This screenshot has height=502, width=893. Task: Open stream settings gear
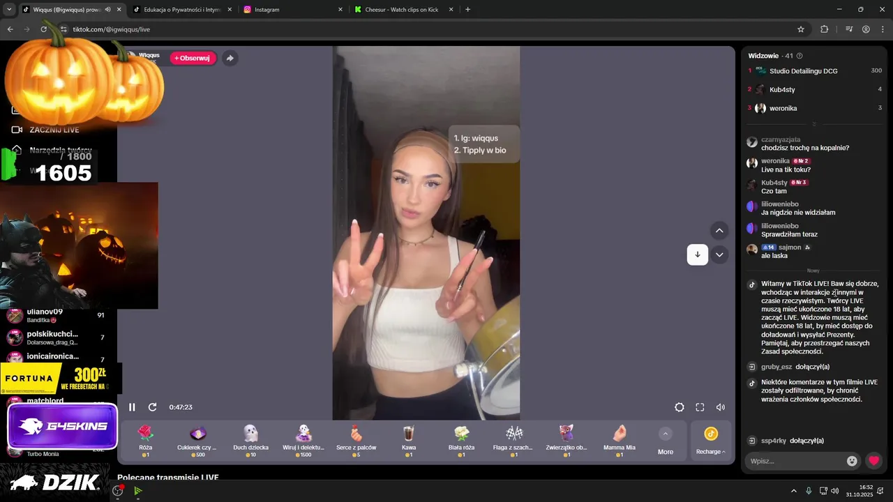[680, 407]
